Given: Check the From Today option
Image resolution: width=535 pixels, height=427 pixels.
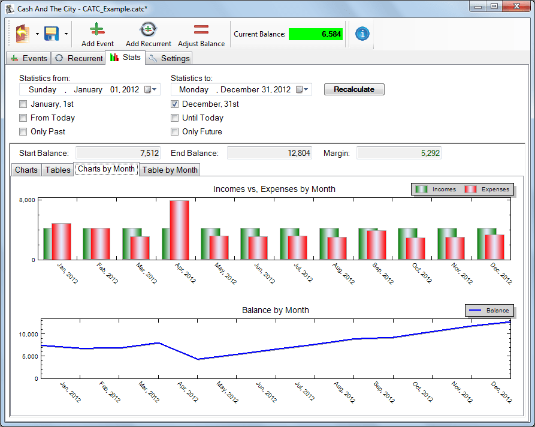Looking at the screenshot, I should pos(23,118).
